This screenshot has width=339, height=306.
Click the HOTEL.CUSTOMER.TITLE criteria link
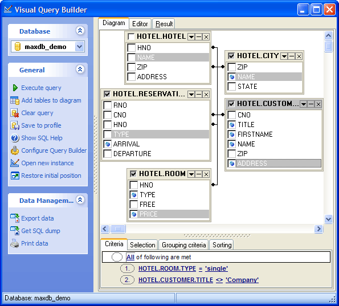pos(175,280)
